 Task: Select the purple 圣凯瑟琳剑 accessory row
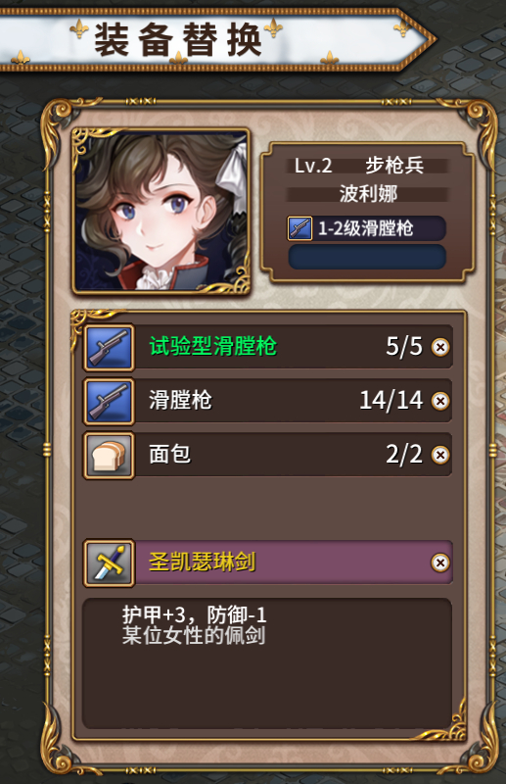[x=268, y=563]
